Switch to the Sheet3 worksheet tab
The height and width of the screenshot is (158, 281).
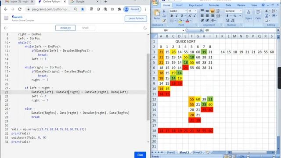[197, 152]
